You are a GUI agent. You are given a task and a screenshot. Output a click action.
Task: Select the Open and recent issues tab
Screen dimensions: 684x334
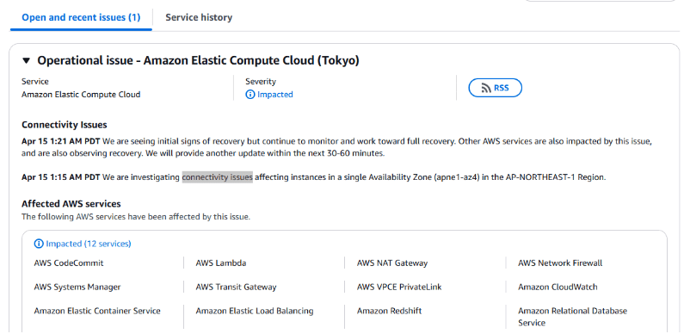(x=81, y=17)
